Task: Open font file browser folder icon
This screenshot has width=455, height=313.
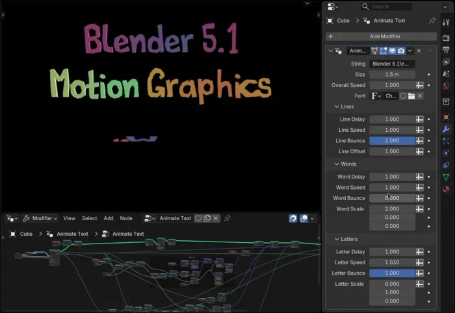Action: point(411,96)
